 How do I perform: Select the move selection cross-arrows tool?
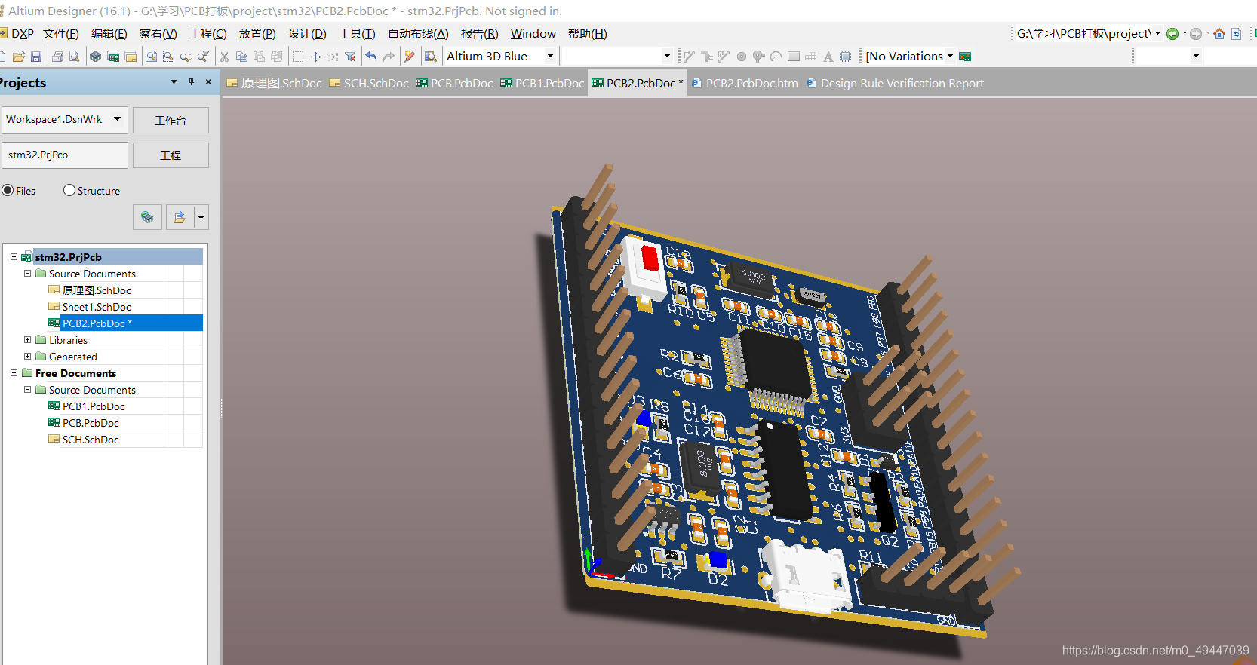click(x=315, y=57)
